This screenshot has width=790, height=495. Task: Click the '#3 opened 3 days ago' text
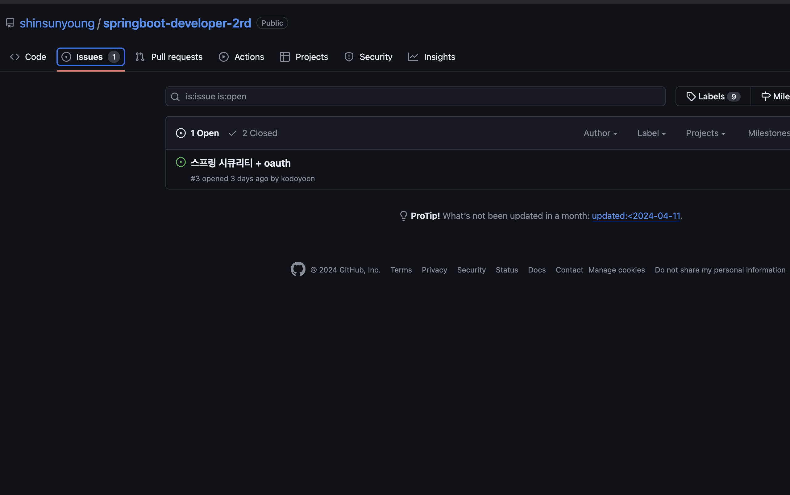click(x=230, y=178)
